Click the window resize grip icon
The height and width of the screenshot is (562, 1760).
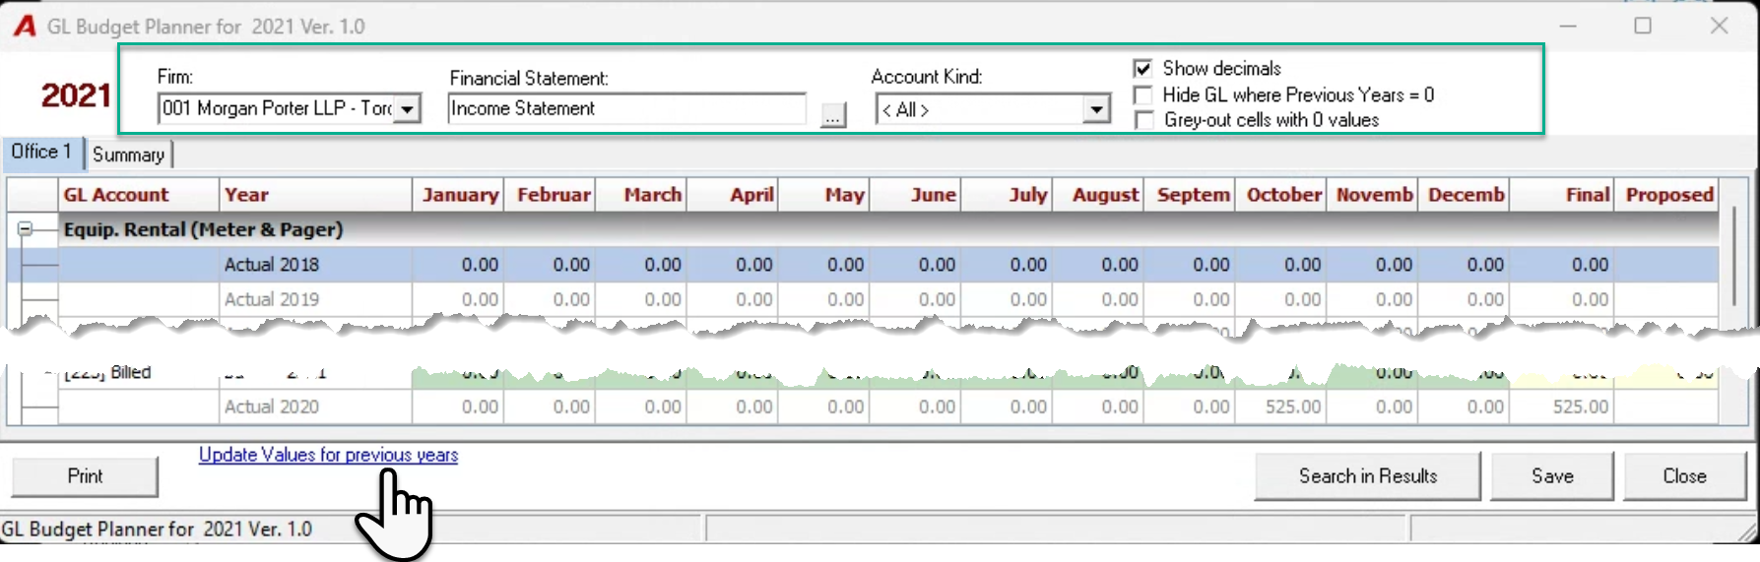[1747, 532]
